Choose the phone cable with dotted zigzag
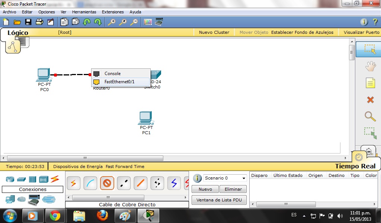Image resolution: width=381 pixels, height=223 pixels. [x=157, y=183]
